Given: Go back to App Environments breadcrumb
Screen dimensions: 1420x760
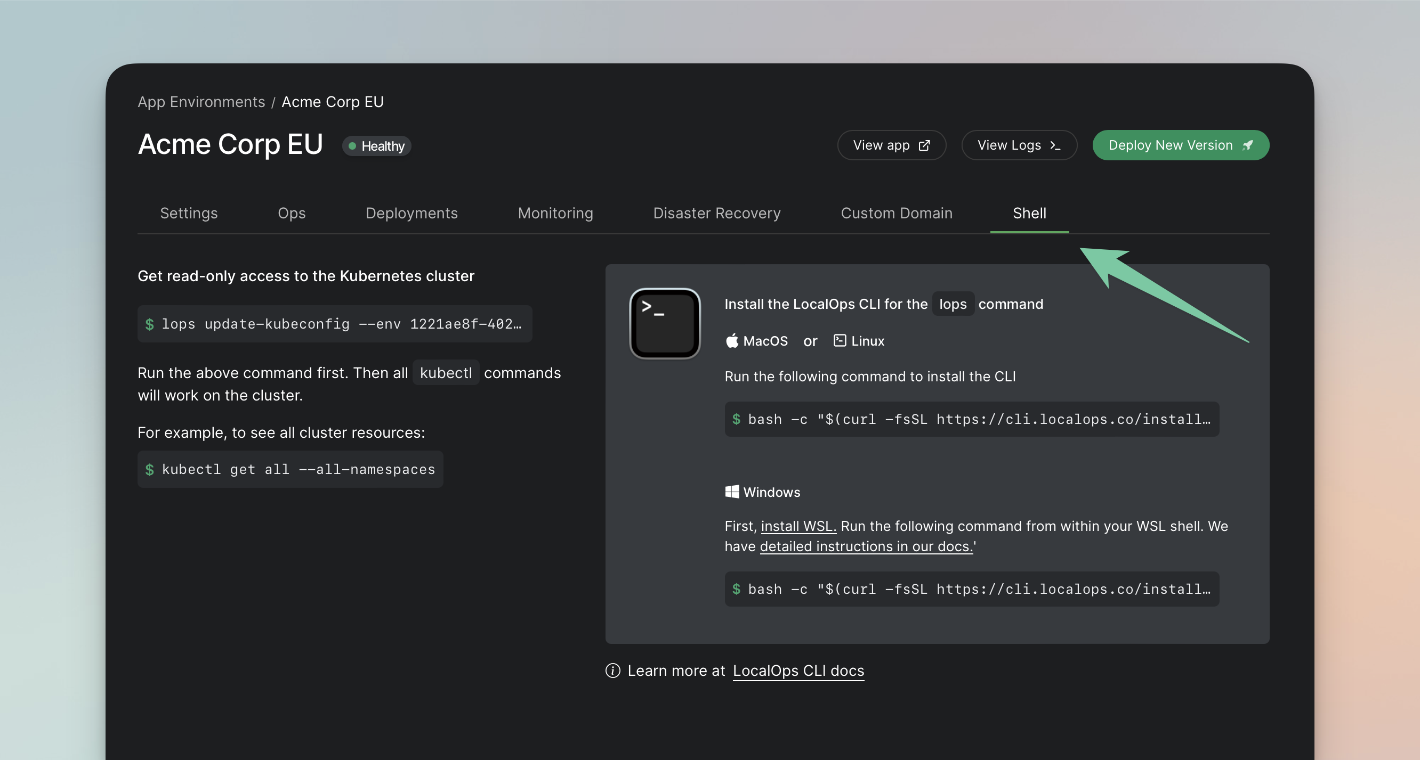Looking at the screenshot, I should click(x=201, y=102).
